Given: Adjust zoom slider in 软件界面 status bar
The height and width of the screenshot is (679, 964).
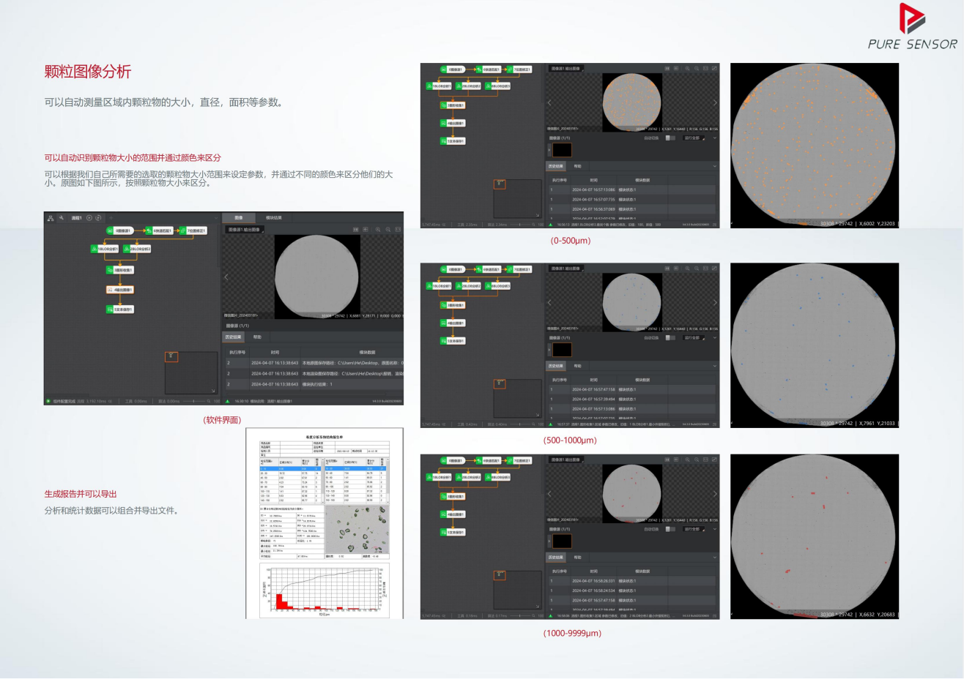Looking at the screenshot, I should pos(193,401).
